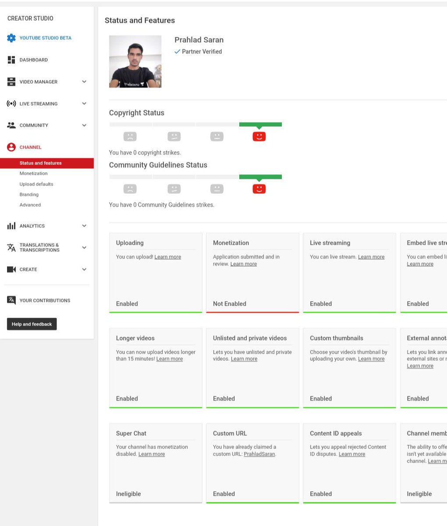Go to Dashboard
The height and width of the screenshot is (526, 447).
(34, 60)
